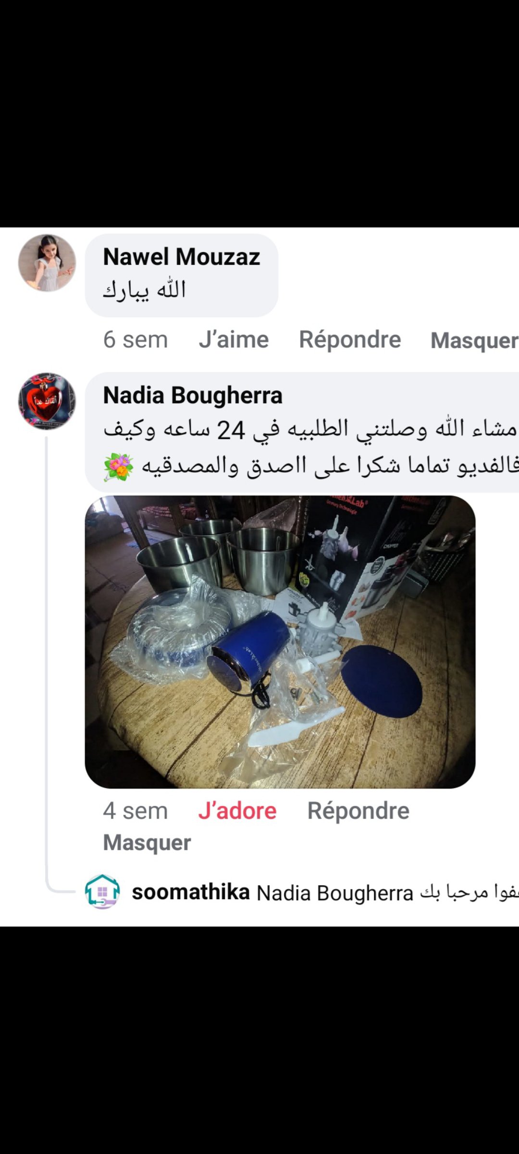Open Nawel Mouzaz's profile name link
Viewport: 519px width, 1154px height.
point(182,256)
